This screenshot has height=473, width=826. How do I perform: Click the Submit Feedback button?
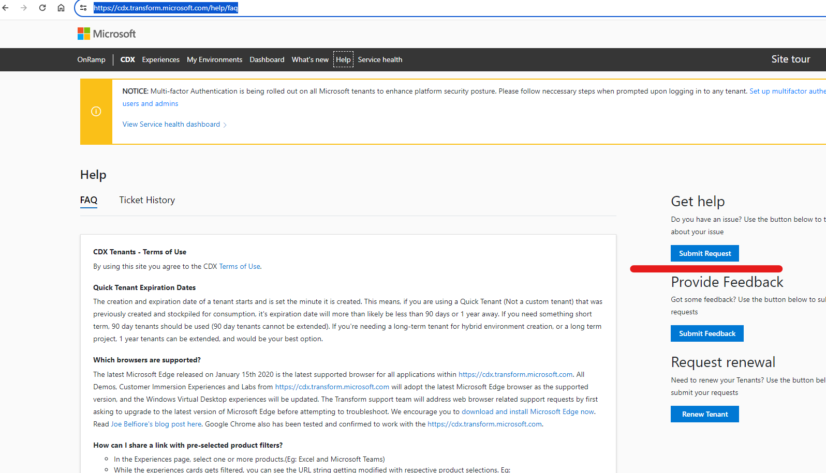tap(707, 333)
